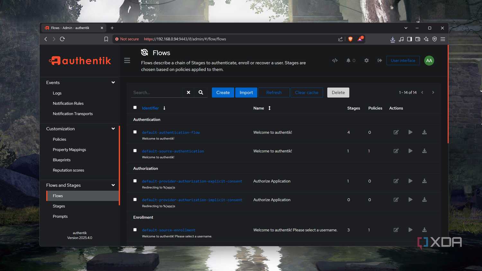The image size is (482, 271).
Task: Open default-authentication-flow link
Action: tap(171, 132)
